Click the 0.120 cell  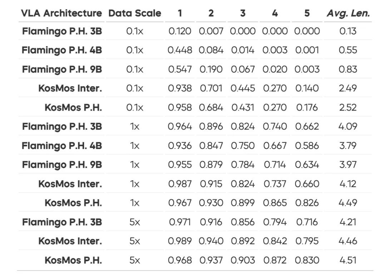point(180,31)
